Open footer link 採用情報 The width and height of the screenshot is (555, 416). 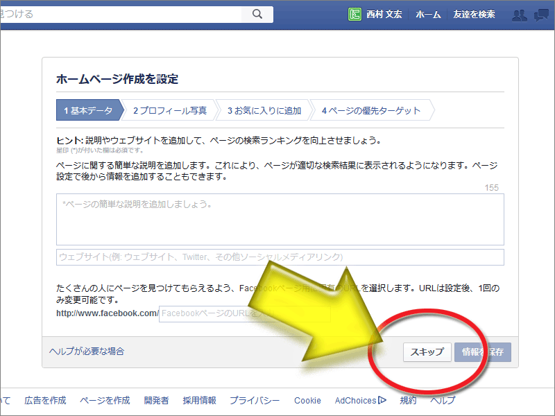click(199, 400)
